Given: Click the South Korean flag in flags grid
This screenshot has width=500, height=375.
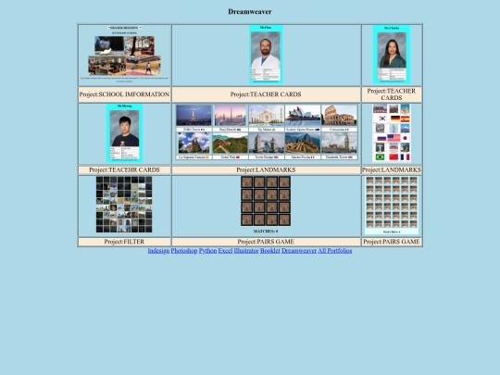Looking at the screenshot, I should point(381,119).
